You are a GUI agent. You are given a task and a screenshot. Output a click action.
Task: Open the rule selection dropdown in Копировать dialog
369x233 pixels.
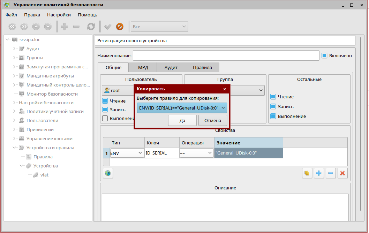click(x=182, y=108)
